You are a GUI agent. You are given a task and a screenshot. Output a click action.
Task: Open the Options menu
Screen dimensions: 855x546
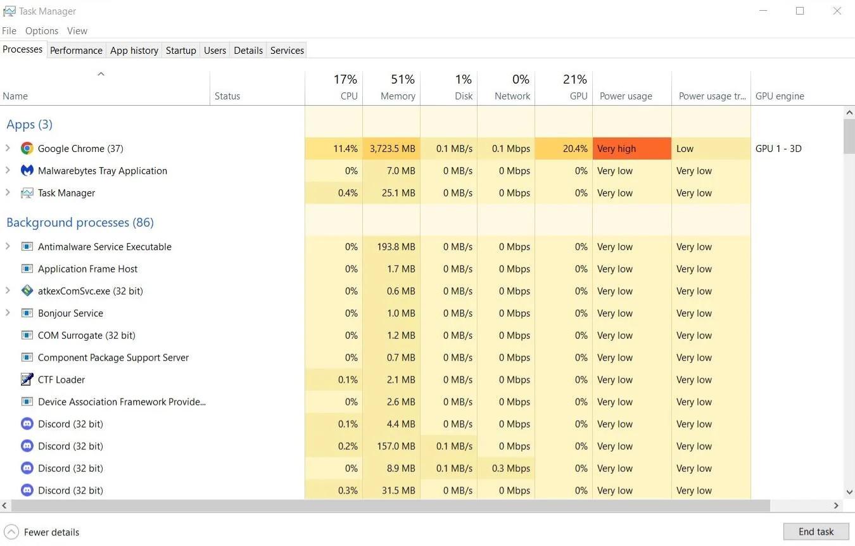(42, 30)
